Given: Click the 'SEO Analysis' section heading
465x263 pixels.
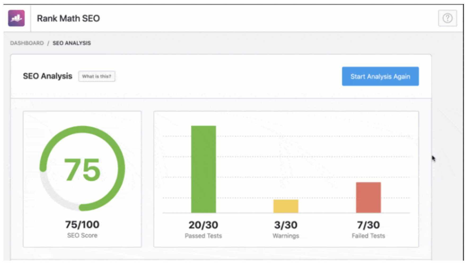Looking at the screenshot, I should [47, 76].
